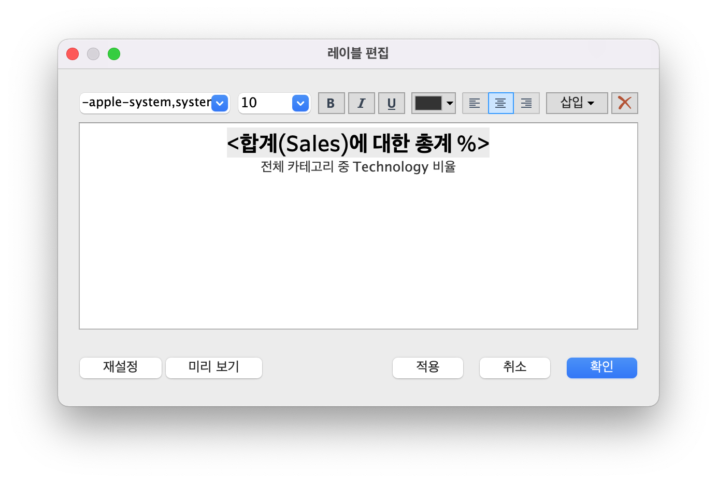The image size is (717, 483).
Task: Click the text 전체 카테고리 중 Technology 비율
Action: (358, 167)
